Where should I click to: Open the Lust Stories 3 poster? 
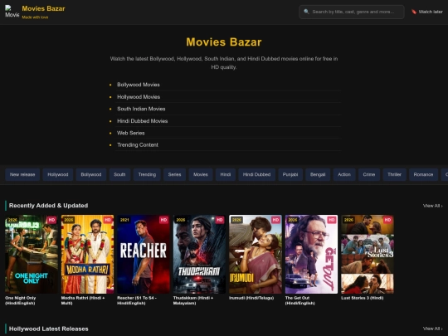[x=368, y=255]
